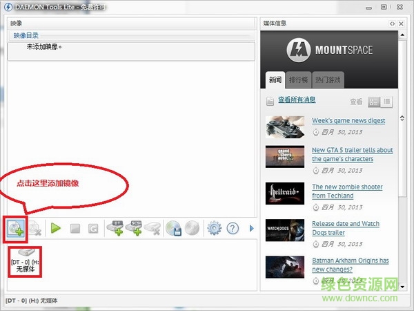
Task: Click the 未添加映像 text
Action: click(x=44, y=47)
